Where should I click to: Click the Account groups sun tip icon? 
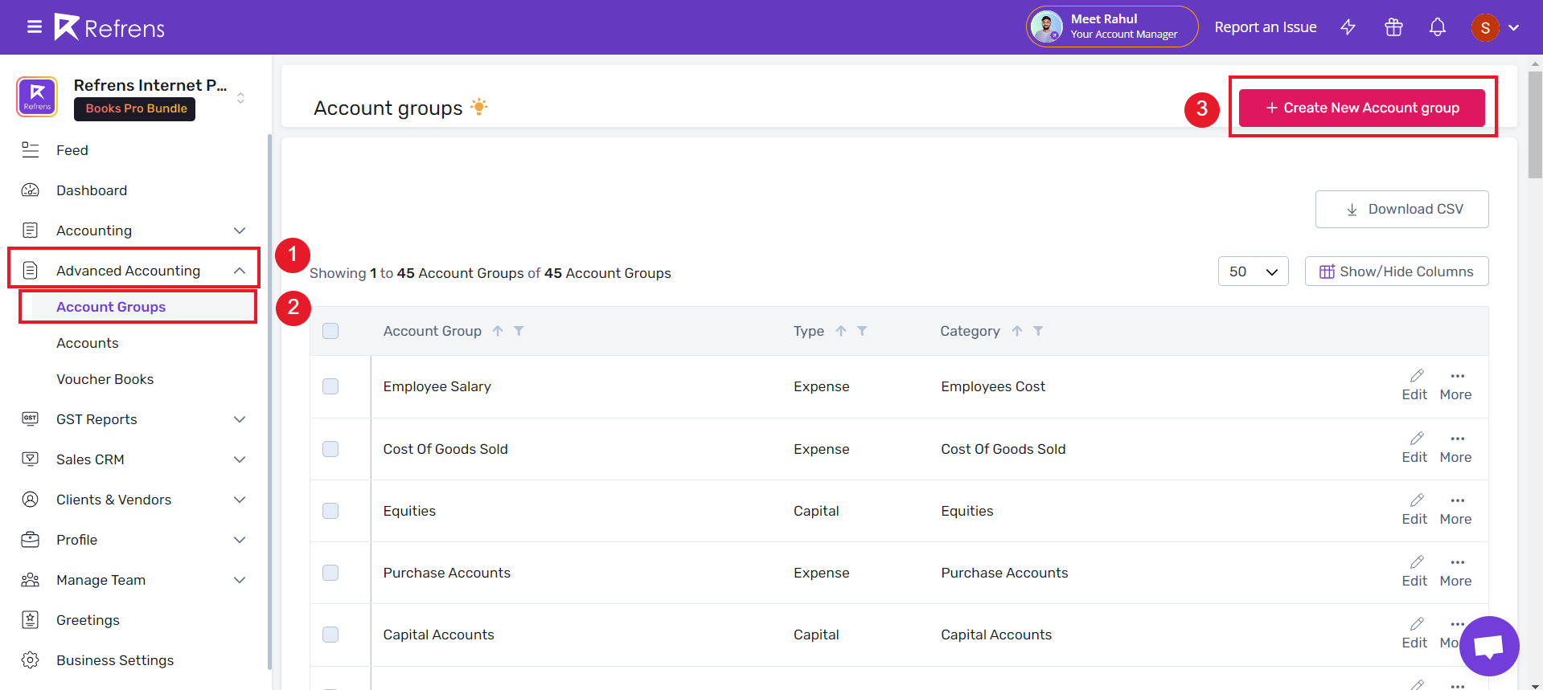(479, 106)
